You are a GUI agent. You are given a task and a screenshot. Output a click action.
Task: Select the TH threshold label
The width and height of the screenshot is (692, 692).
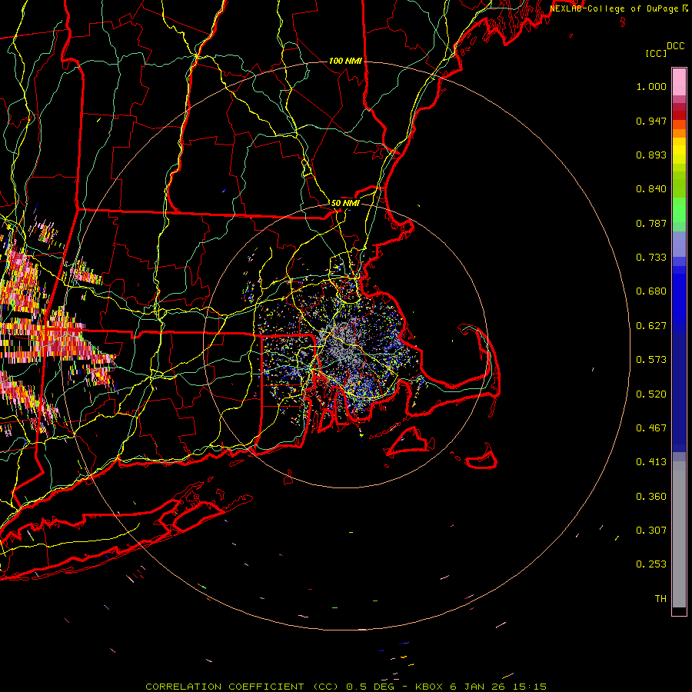point(660,599)
